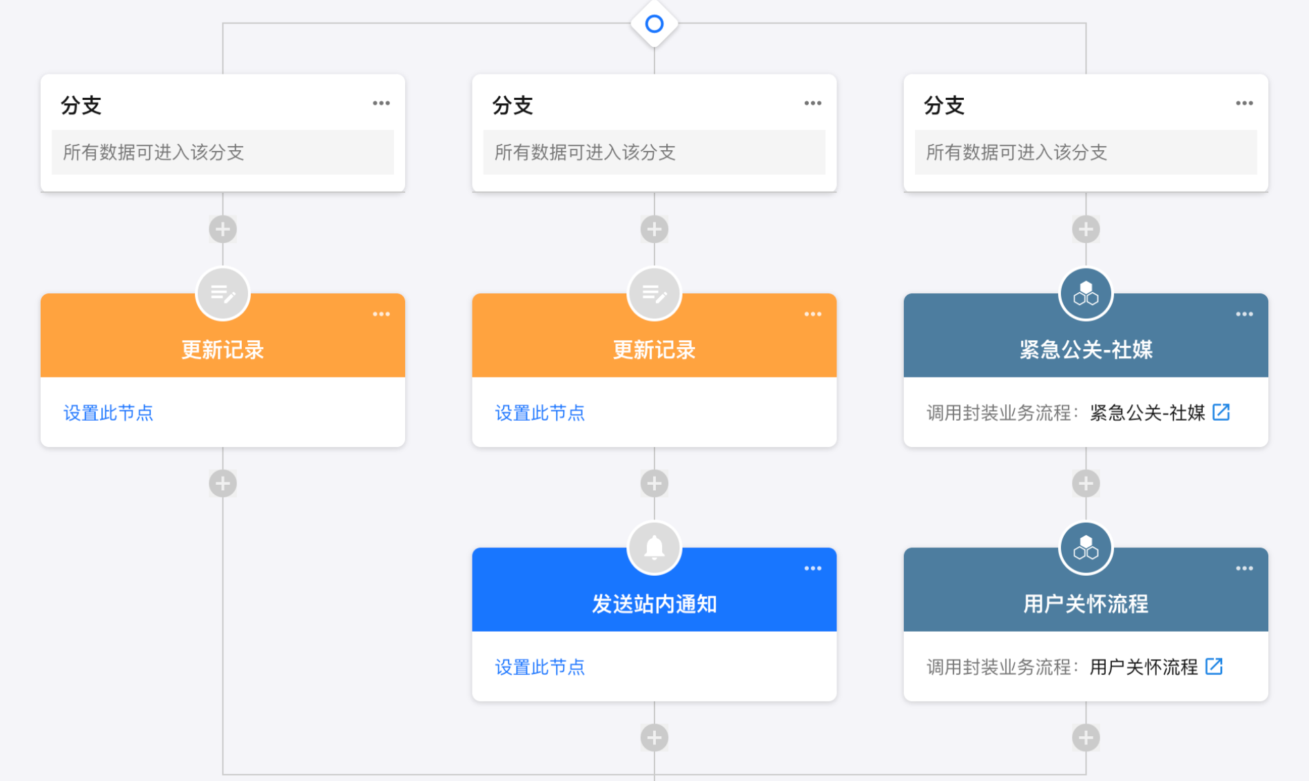Add node between 紧急公关-社媒 and 用户关怀流程
This screenshot has height=781, width=1309.
1086,483
